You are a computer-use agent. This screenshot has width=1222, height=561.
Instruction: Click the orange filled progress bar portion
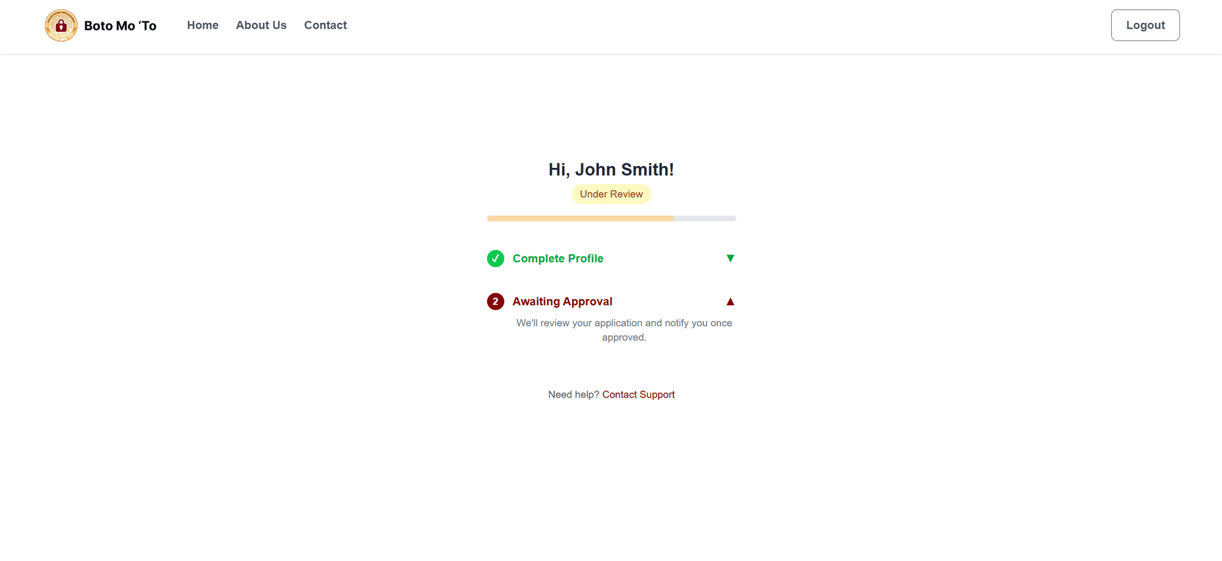[x=579, y=218]
